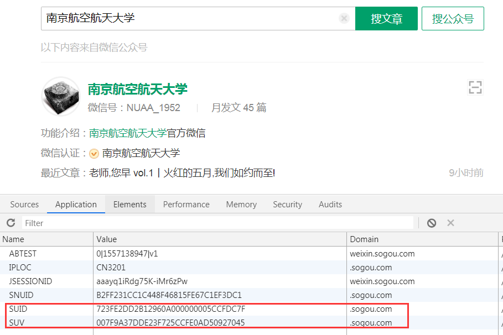503x335 pixels.
Task: Click the value B2FF231CC1C448F46815FE67C1EF3DC1
Action: (x=169, y=295)
